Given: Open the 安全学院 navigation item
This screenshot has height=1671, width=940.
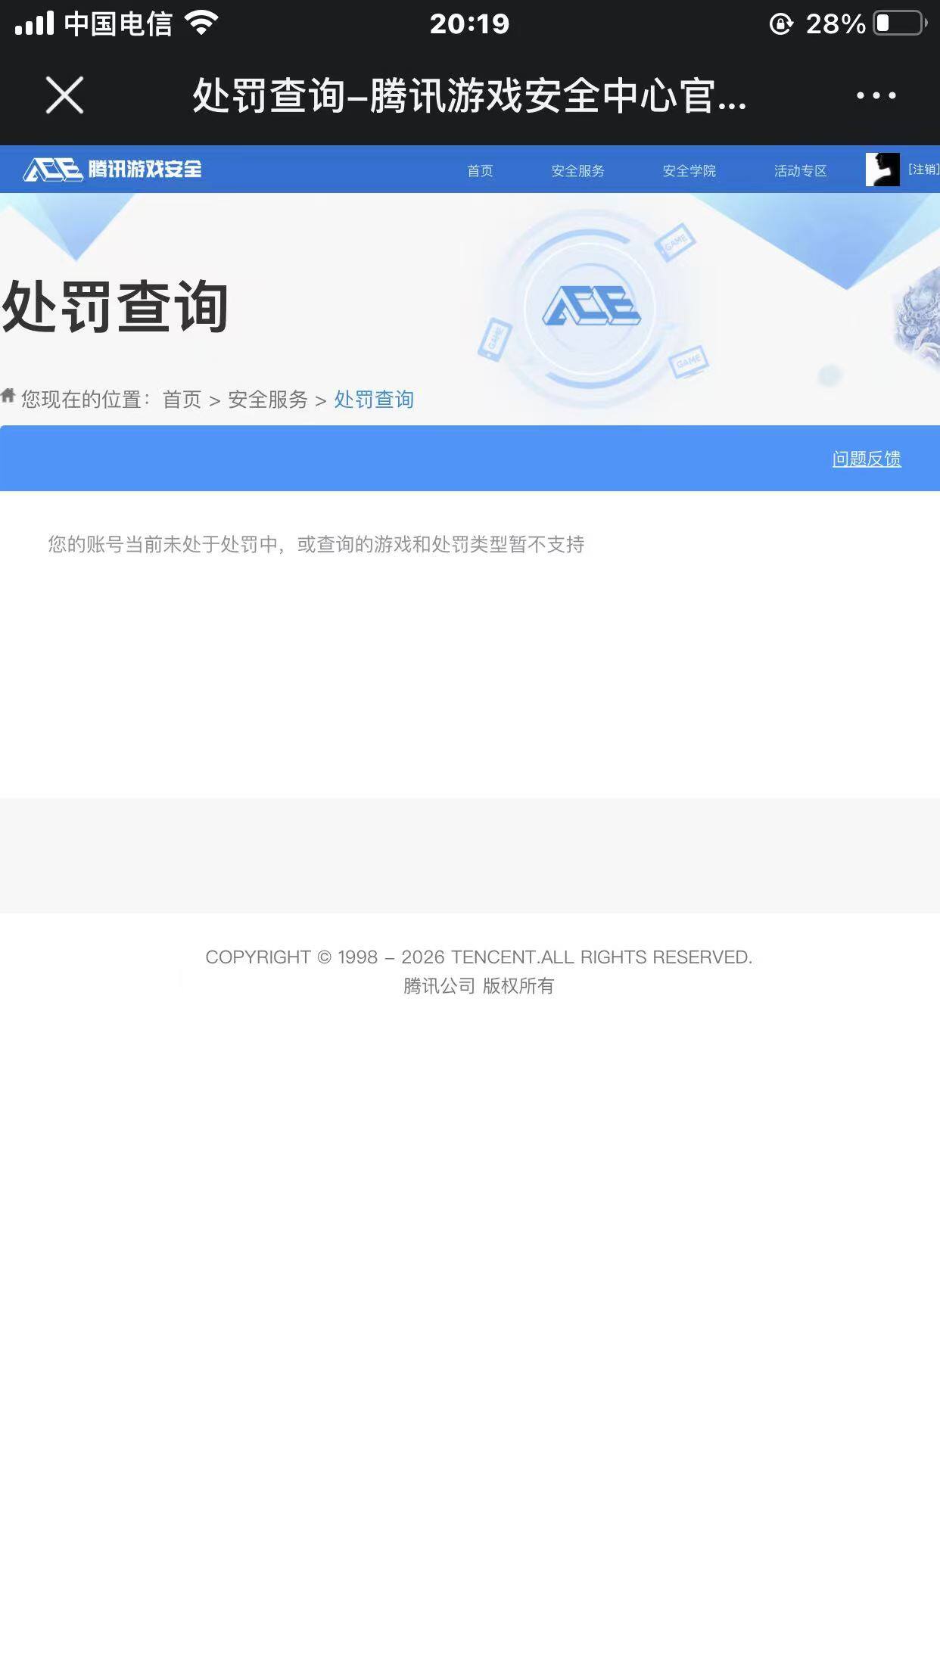Looking at the screenshot, I should coord(689,170).
